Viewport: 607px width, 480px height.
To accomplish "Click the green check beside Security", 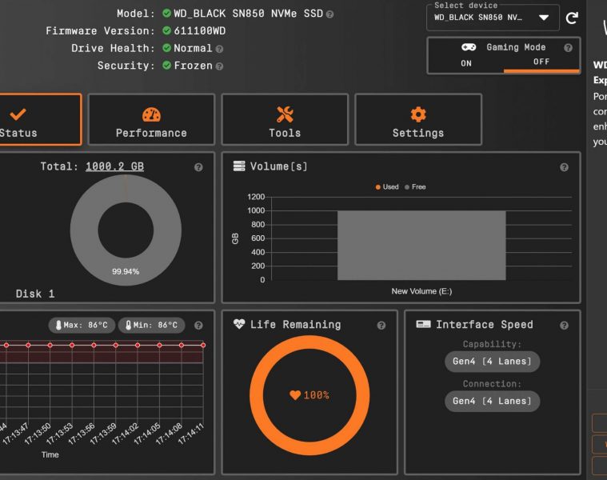I will click(167, 65).
